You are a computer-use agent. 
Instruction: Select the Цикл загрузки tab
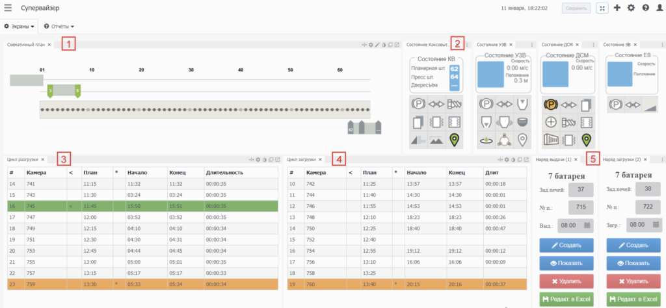301,159
